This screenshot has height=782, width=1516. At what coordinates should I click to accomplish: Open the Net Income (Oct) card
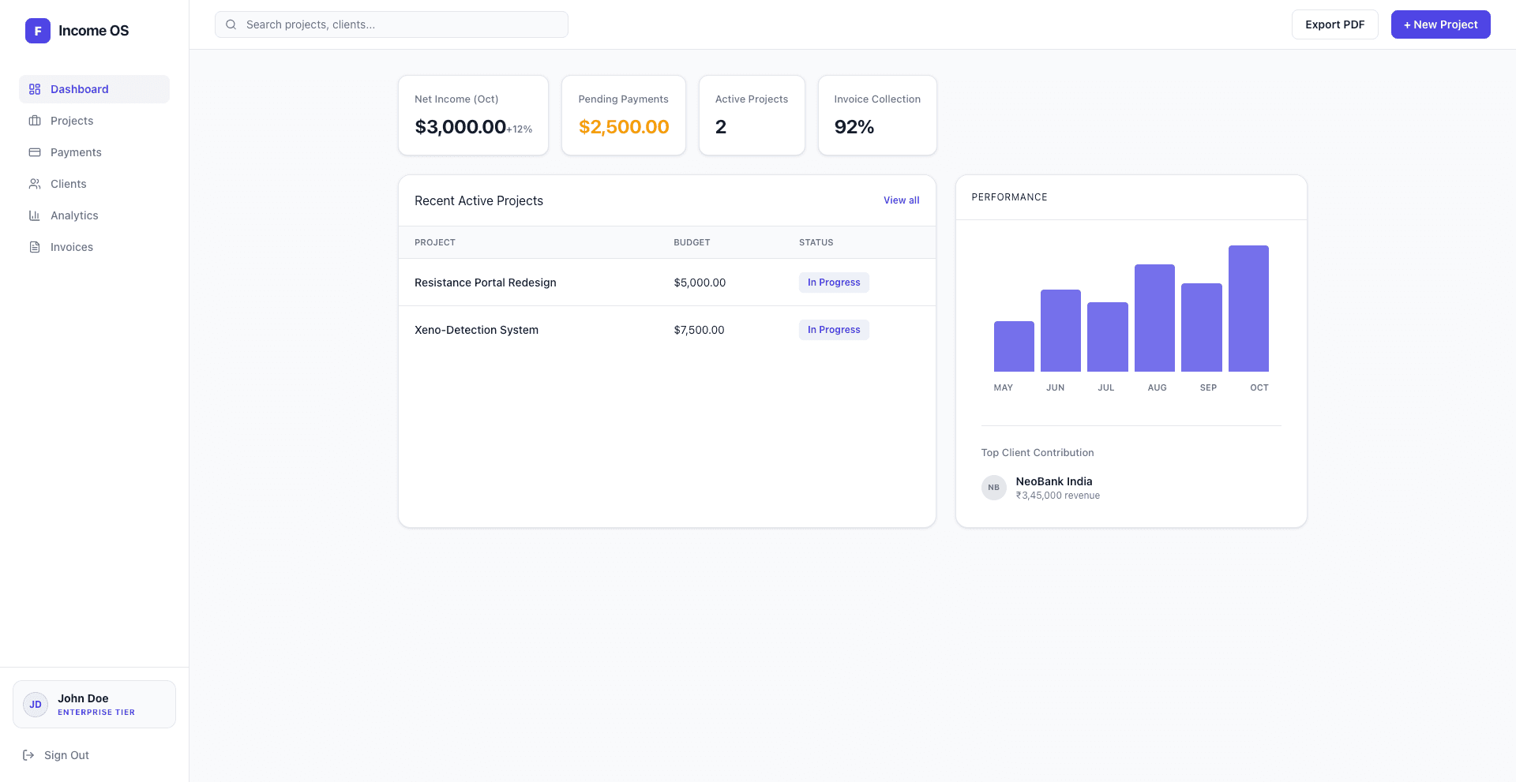[x=473, y=115]
